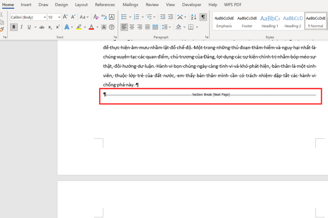Screen dimensions: 328x218
Task: Click the text 'chống phá này.'
Action: point(119,85)
